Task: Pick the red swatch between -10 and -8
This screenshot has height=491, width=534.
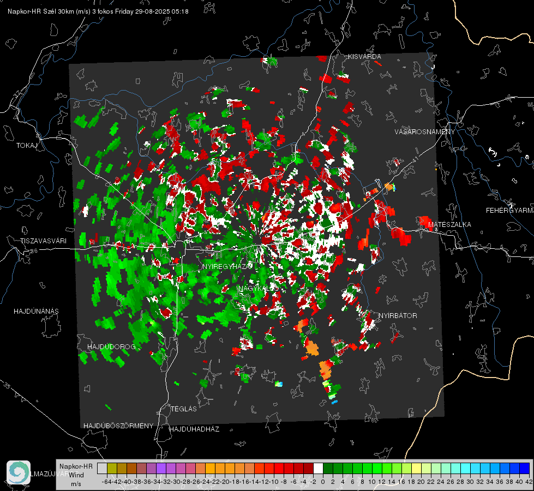Action: [x=279, y=468]
